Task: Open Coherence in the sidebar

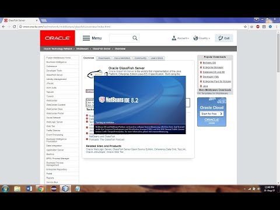Action: tap(51, 66)
